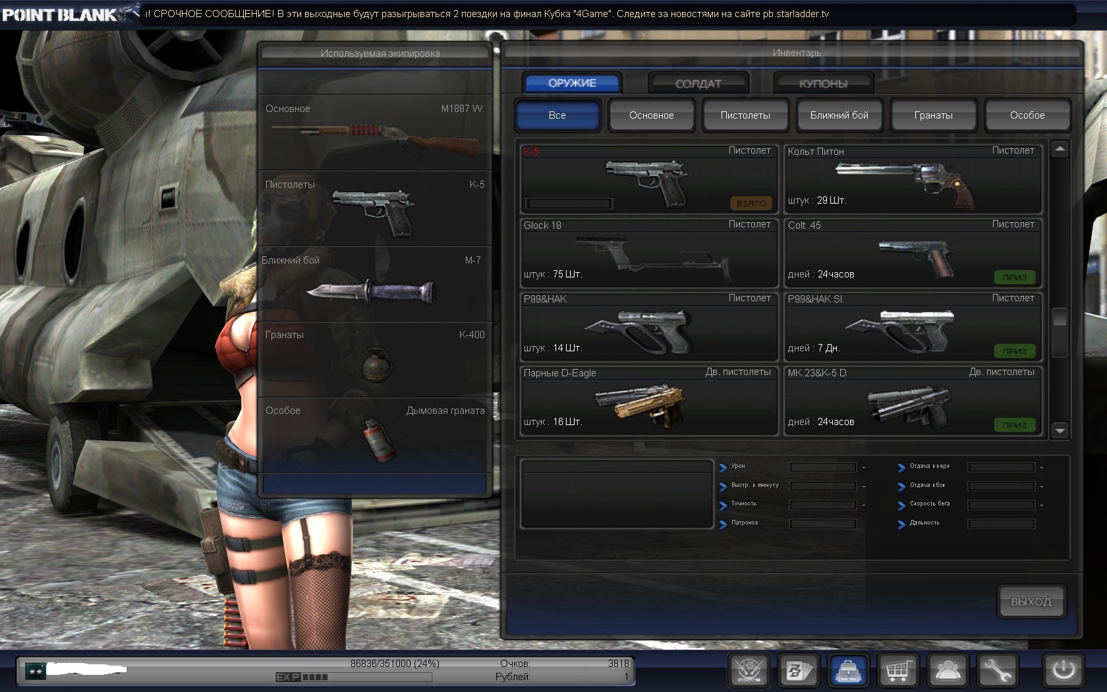Select the K-5 pistol inventory card

[x=649, y=179]
